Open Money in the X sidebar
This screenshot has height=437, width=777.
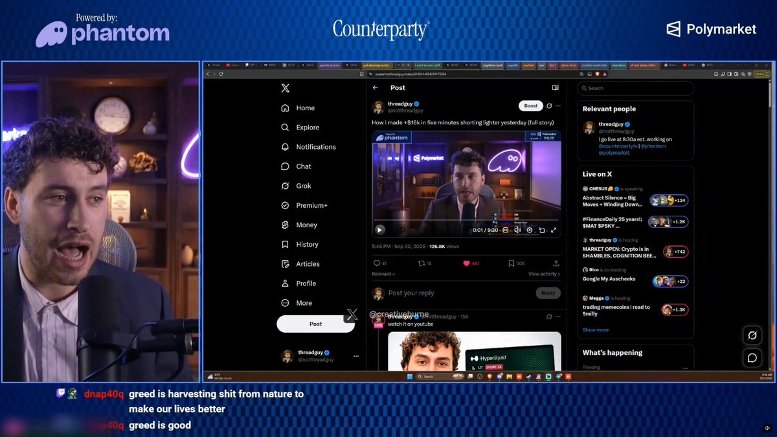(298, 225)
